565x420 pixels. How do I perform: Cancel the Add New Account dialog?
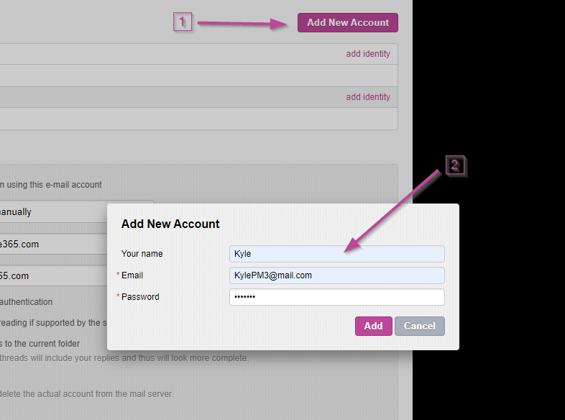(x=419, y=326)
